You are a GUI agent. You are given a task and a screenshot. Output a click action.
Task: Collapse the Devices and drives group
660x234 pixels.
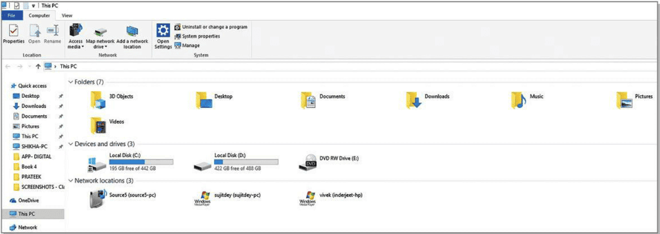[70, 144]
